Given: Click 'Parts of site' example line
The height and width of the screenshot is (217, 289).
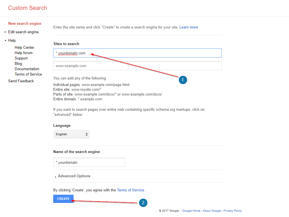Looking at the screenshot, I should coord(108,94).
